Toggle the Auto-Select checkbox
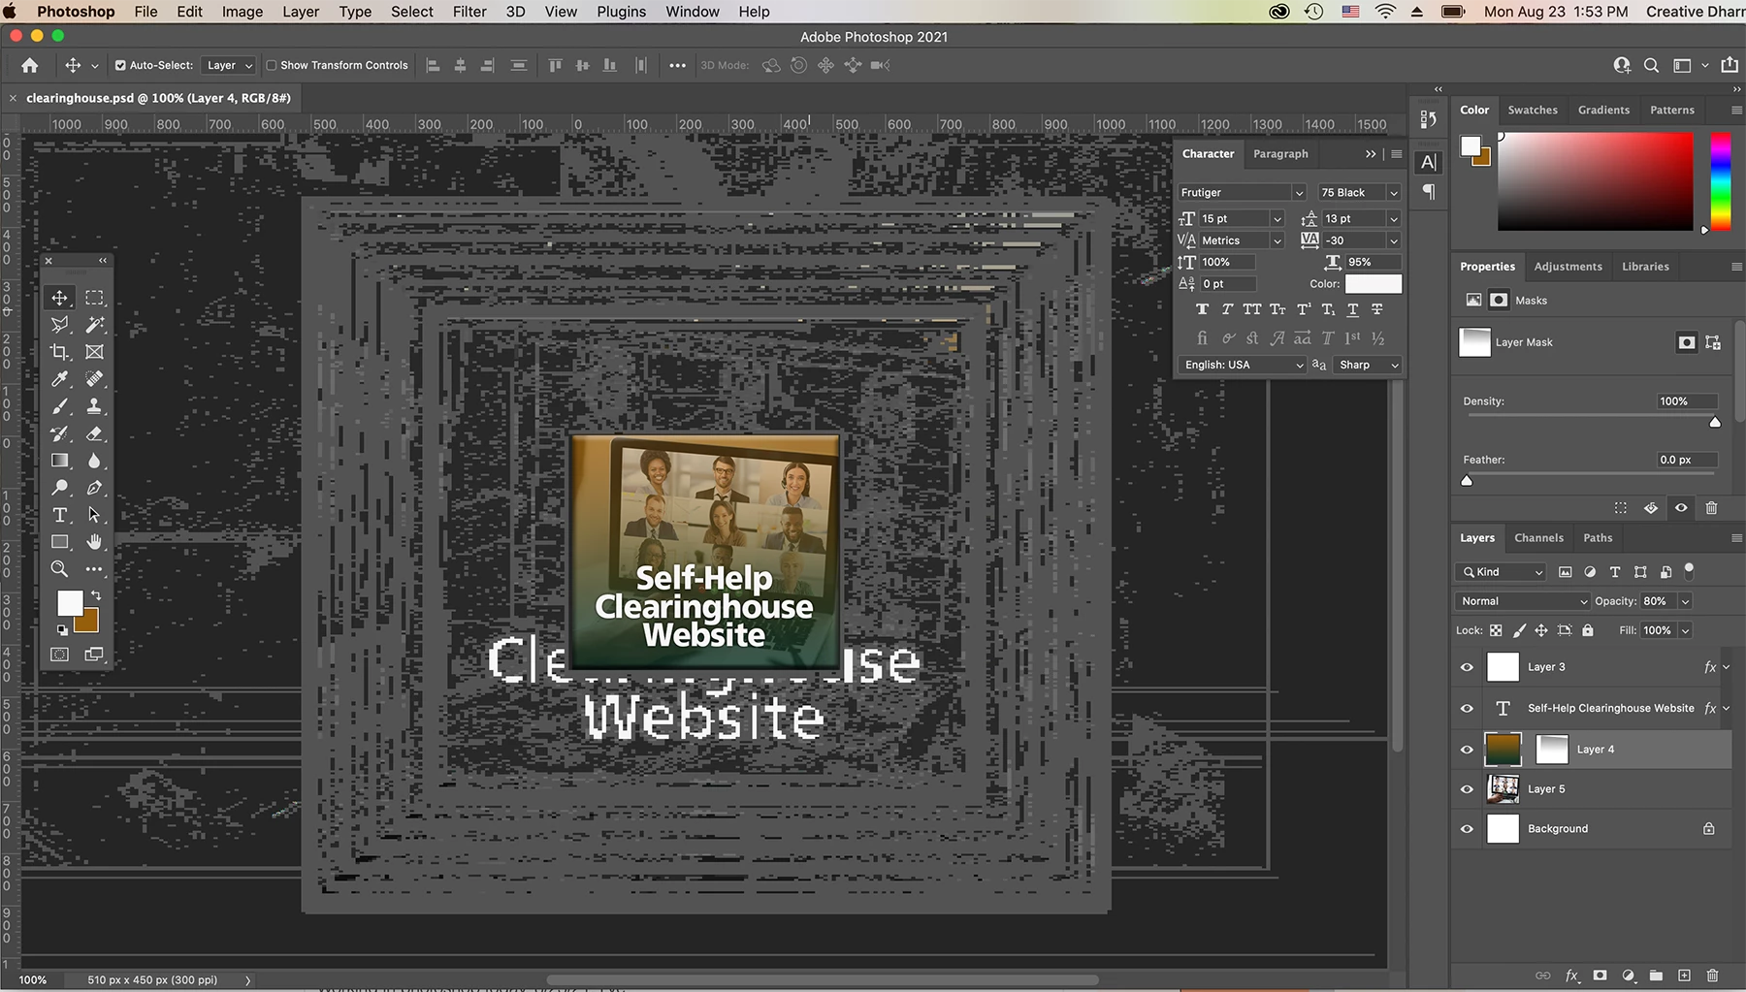 (x=120, y=65)
